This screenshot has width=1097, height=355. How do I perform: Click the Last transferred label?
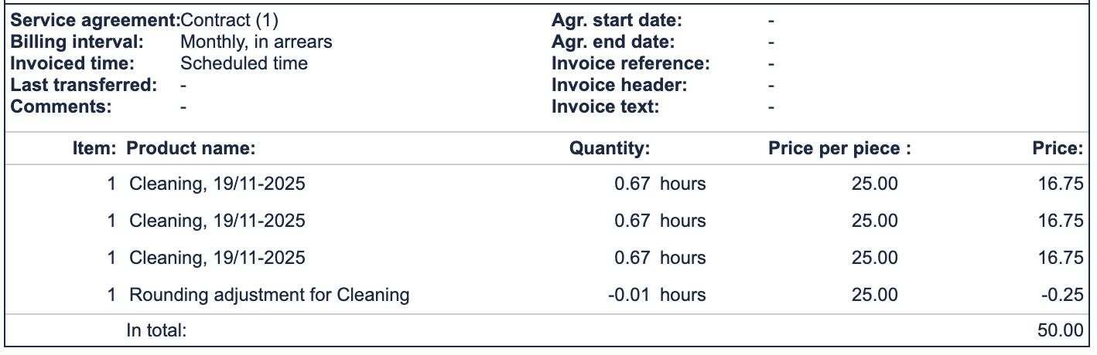point(84,85)
